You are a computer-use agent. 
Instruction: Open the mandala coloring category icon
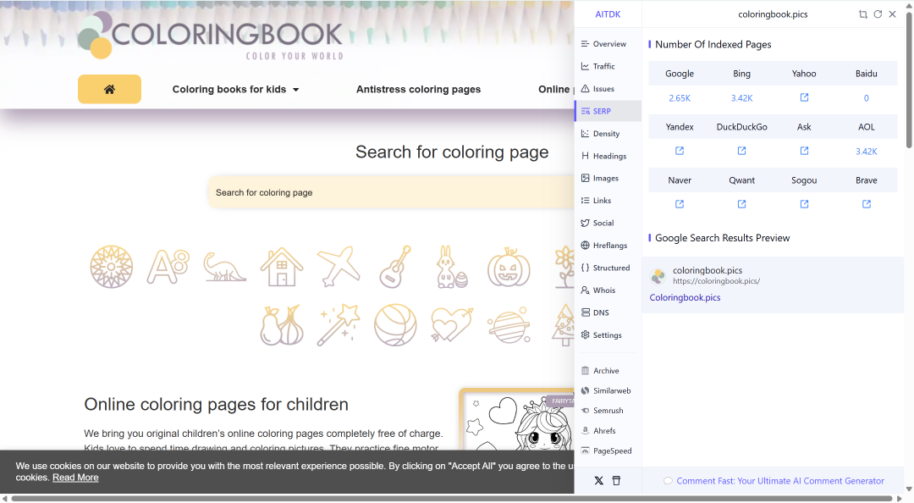[x=112, y=267]
